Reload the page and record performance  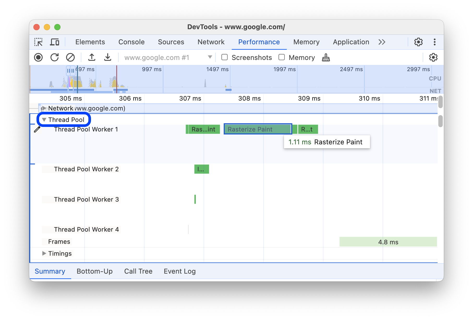(54, 57)
